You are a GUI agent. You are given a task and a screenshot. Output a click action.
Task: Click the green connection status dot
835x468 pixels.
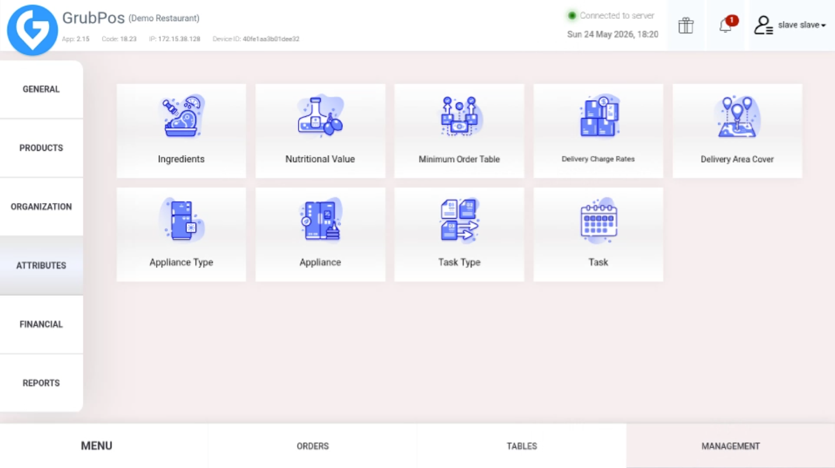pyautogui.click(x=572, y=16)
